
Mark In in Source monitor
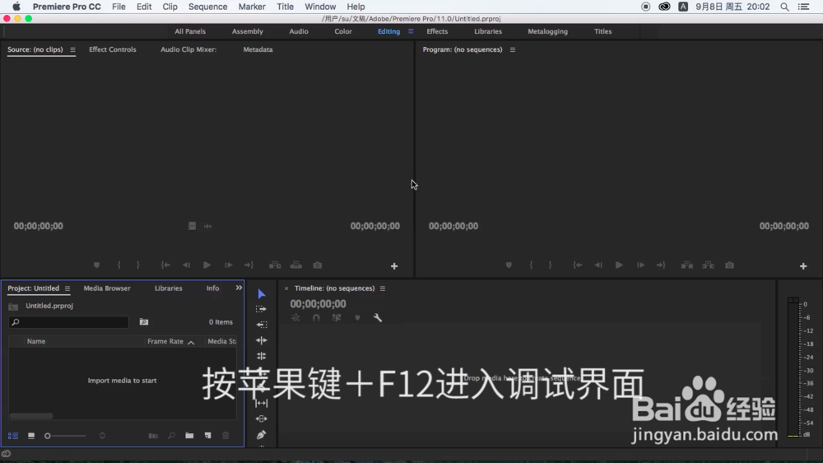(119, 265)
